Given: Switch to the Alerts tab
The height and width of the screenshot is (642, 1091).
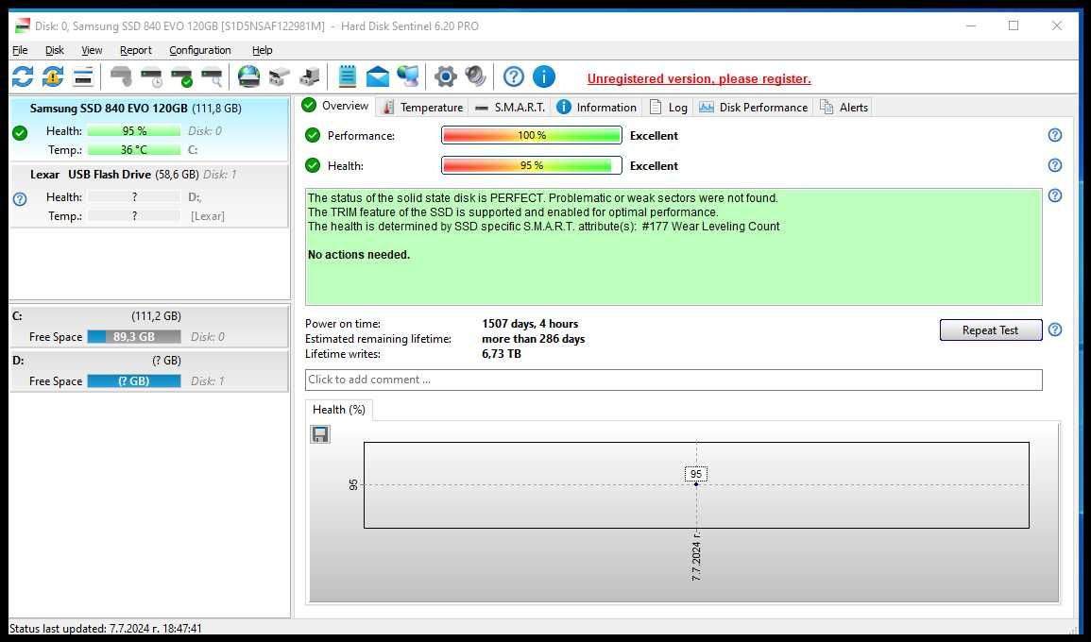Looking at the screenshot, I should [x=844, y=107].
